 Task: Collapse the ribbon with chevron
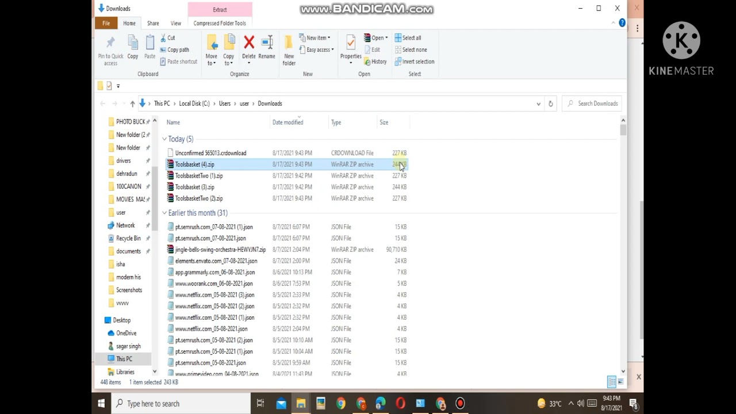(613, 23)
